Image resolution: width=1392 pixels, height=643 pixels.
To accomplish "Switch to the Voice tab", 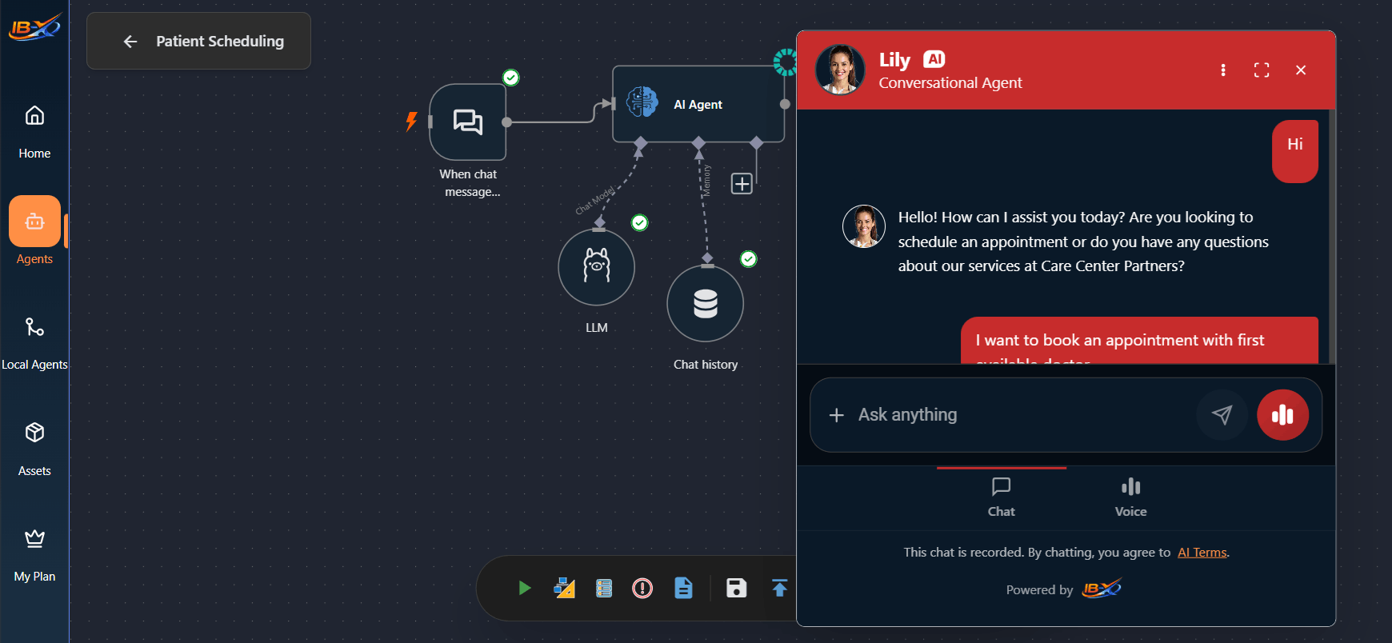I will (x=1130, y=497).
